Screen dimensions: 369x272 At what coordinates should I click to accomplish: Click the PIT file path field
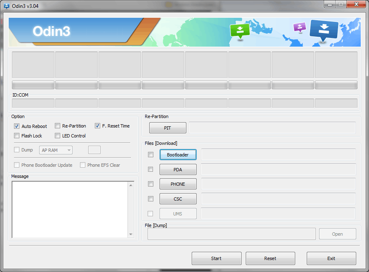coord(272,128)
